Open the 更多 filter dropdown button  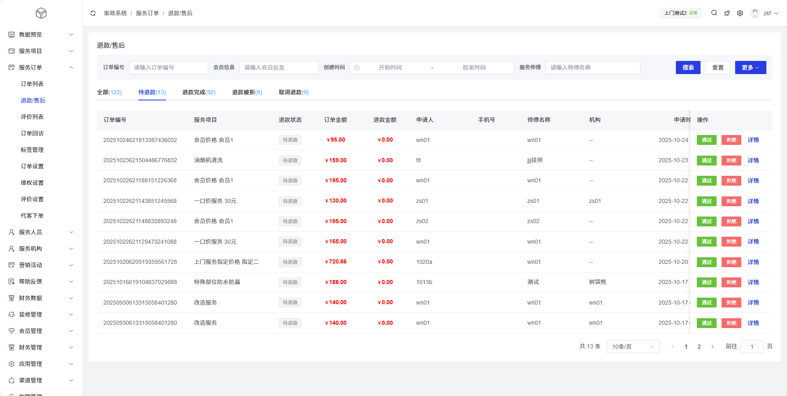point(750,68)
